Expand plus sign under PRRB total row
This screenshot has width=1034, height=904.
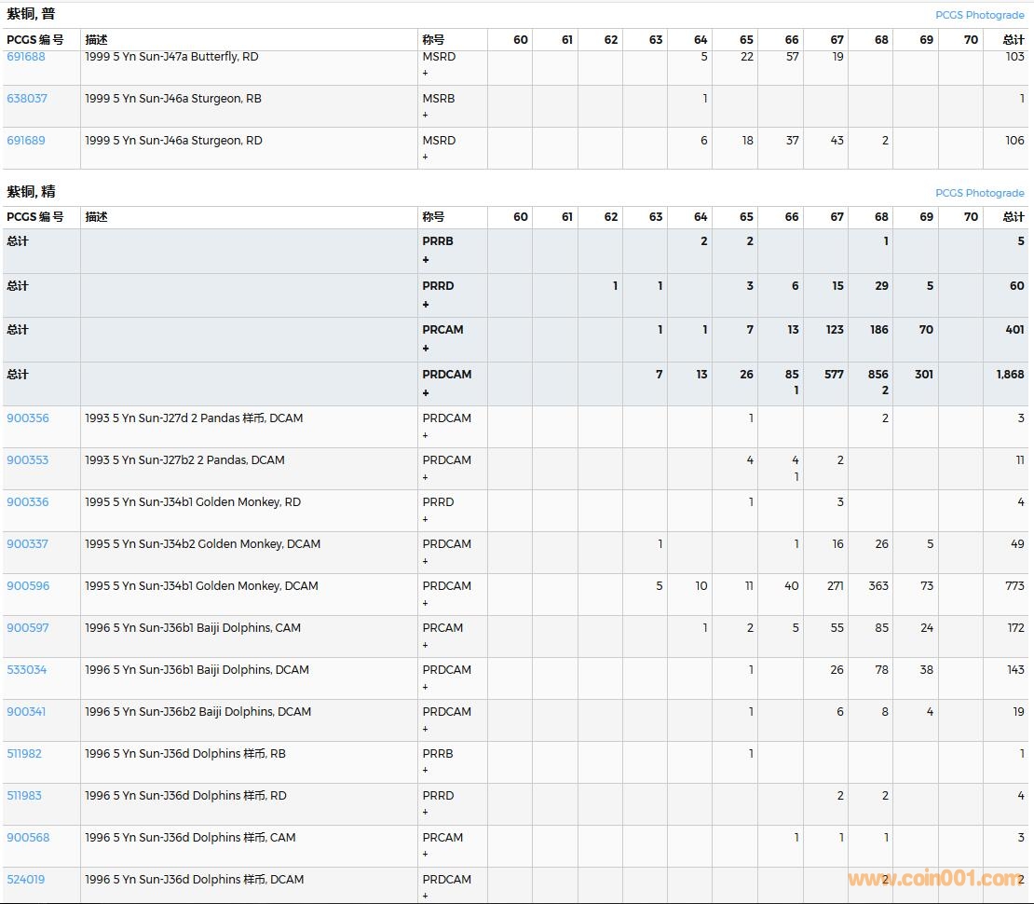point(426,260)
